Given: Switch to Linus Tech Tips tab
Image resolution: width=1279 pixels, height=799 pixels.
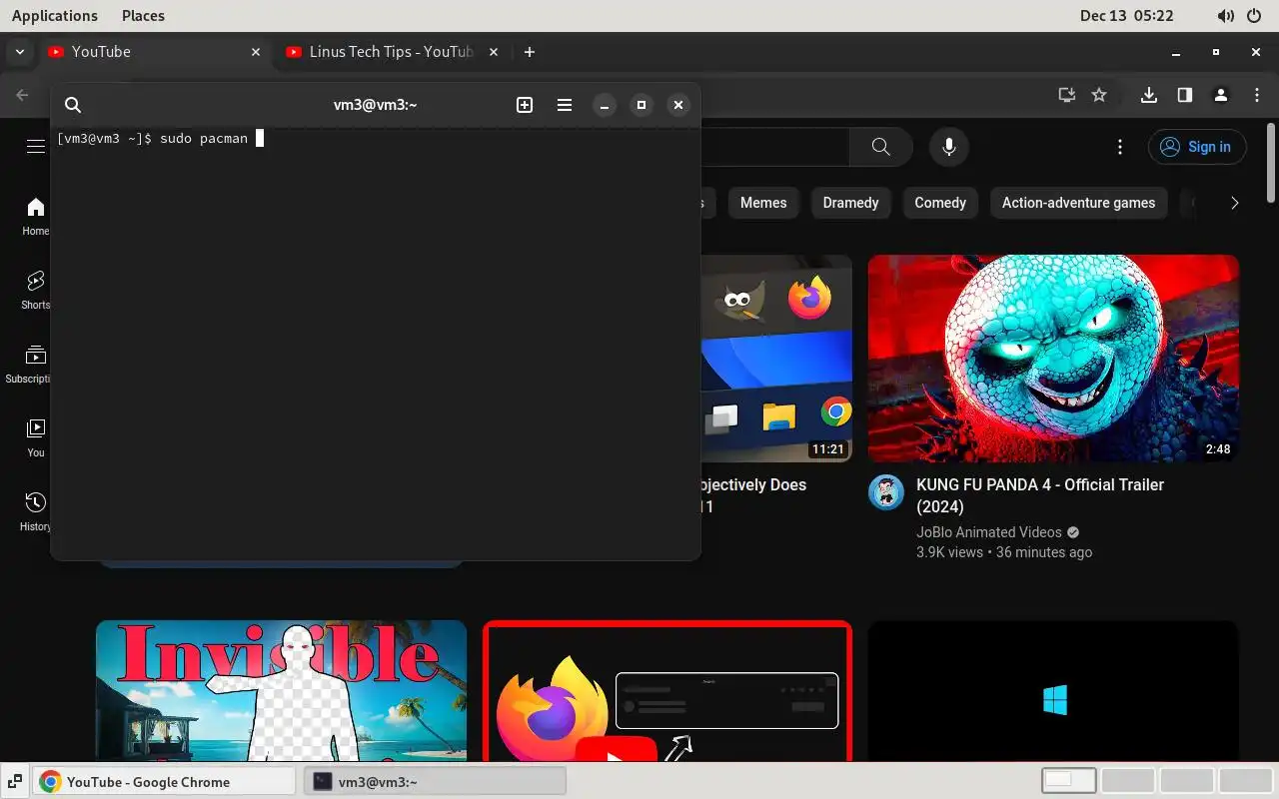Looking at the screenshot, I should tap(392, 52).
